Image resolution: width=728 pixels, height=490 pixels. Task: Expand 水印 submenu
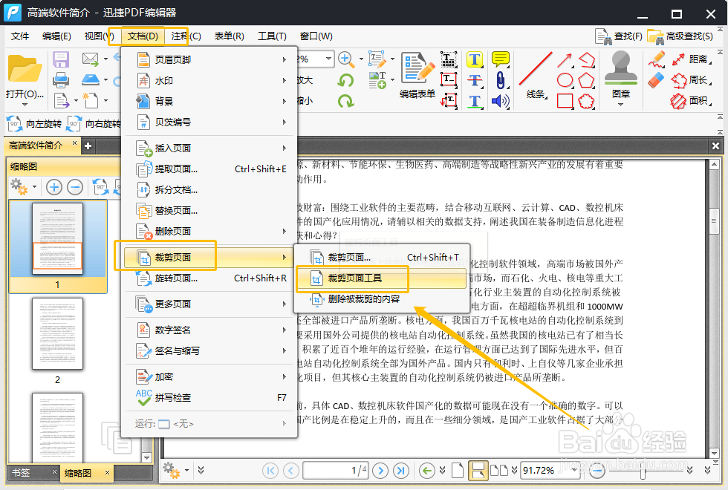point(211,80)
